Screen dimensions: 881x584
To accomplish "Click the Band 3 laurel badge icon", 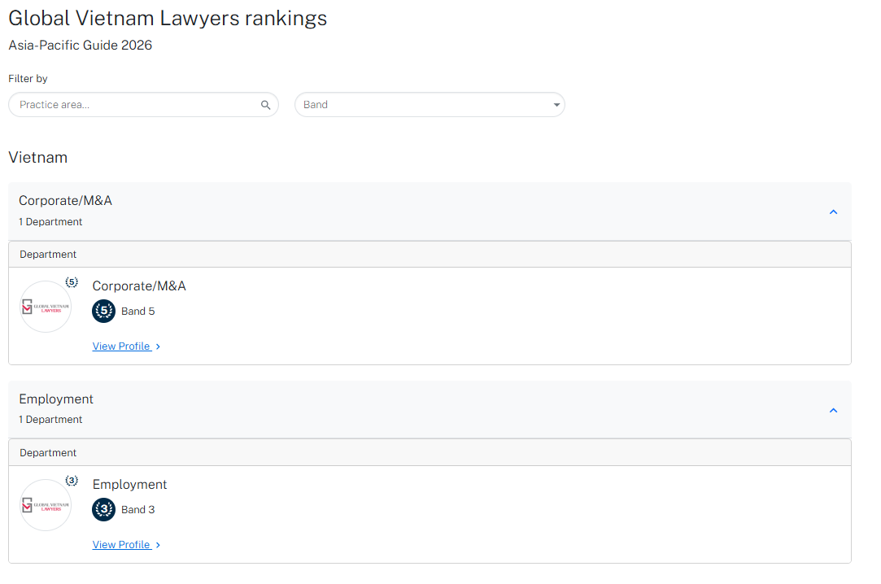I will tap(104, 510).
